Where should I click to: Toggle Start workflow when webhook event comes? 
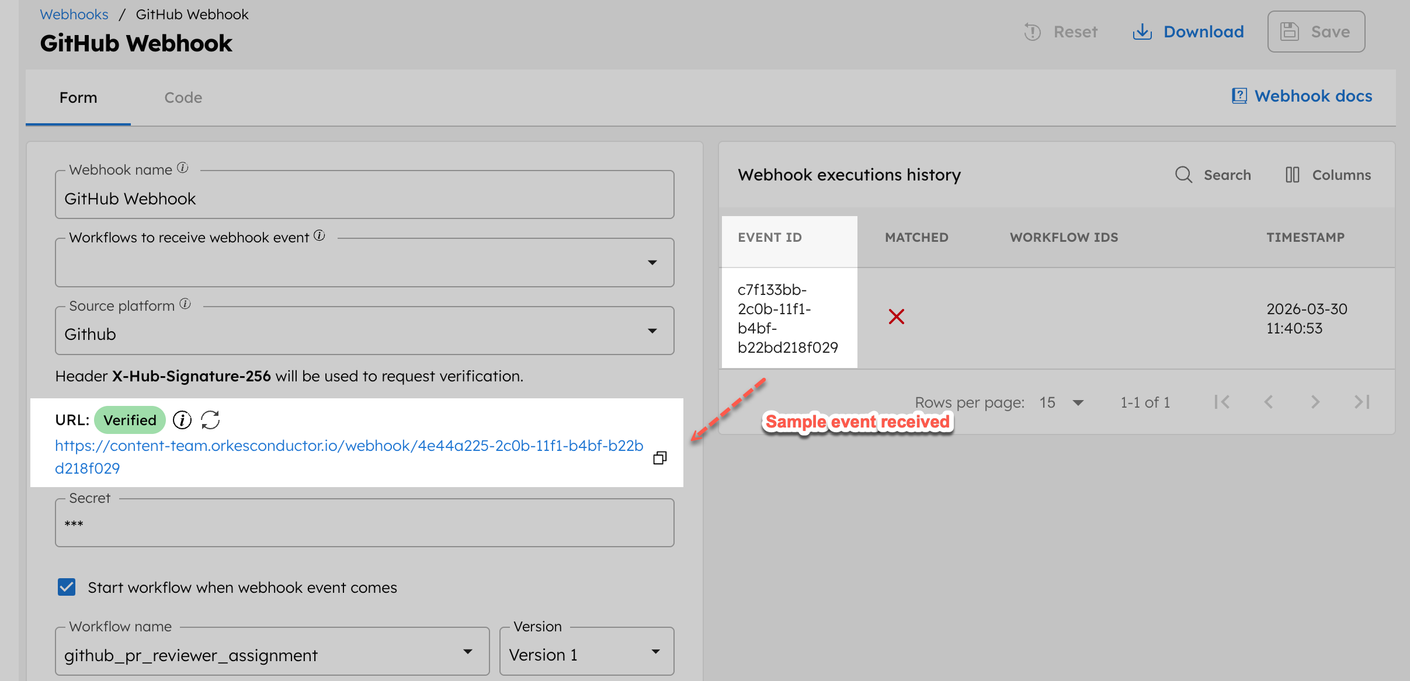coord(67,587)
